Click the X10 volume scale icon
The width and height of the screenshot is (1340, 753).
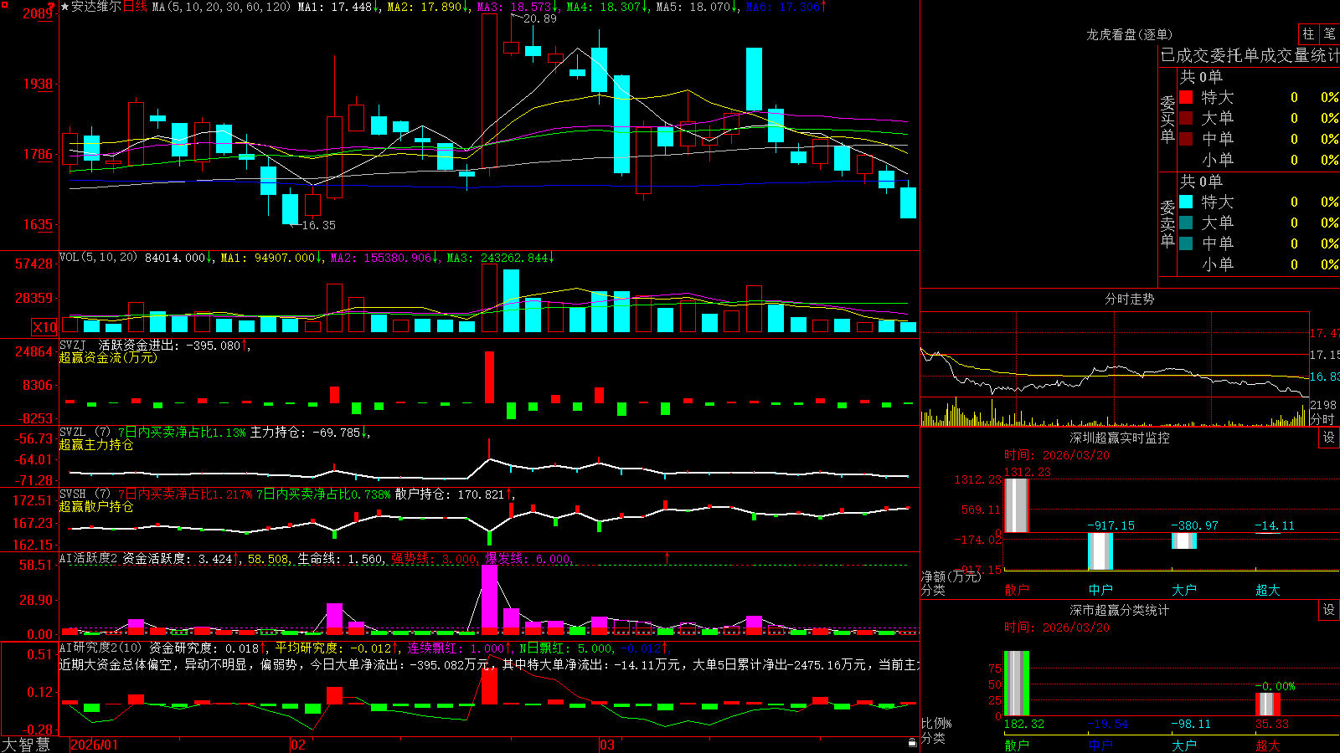44,327
